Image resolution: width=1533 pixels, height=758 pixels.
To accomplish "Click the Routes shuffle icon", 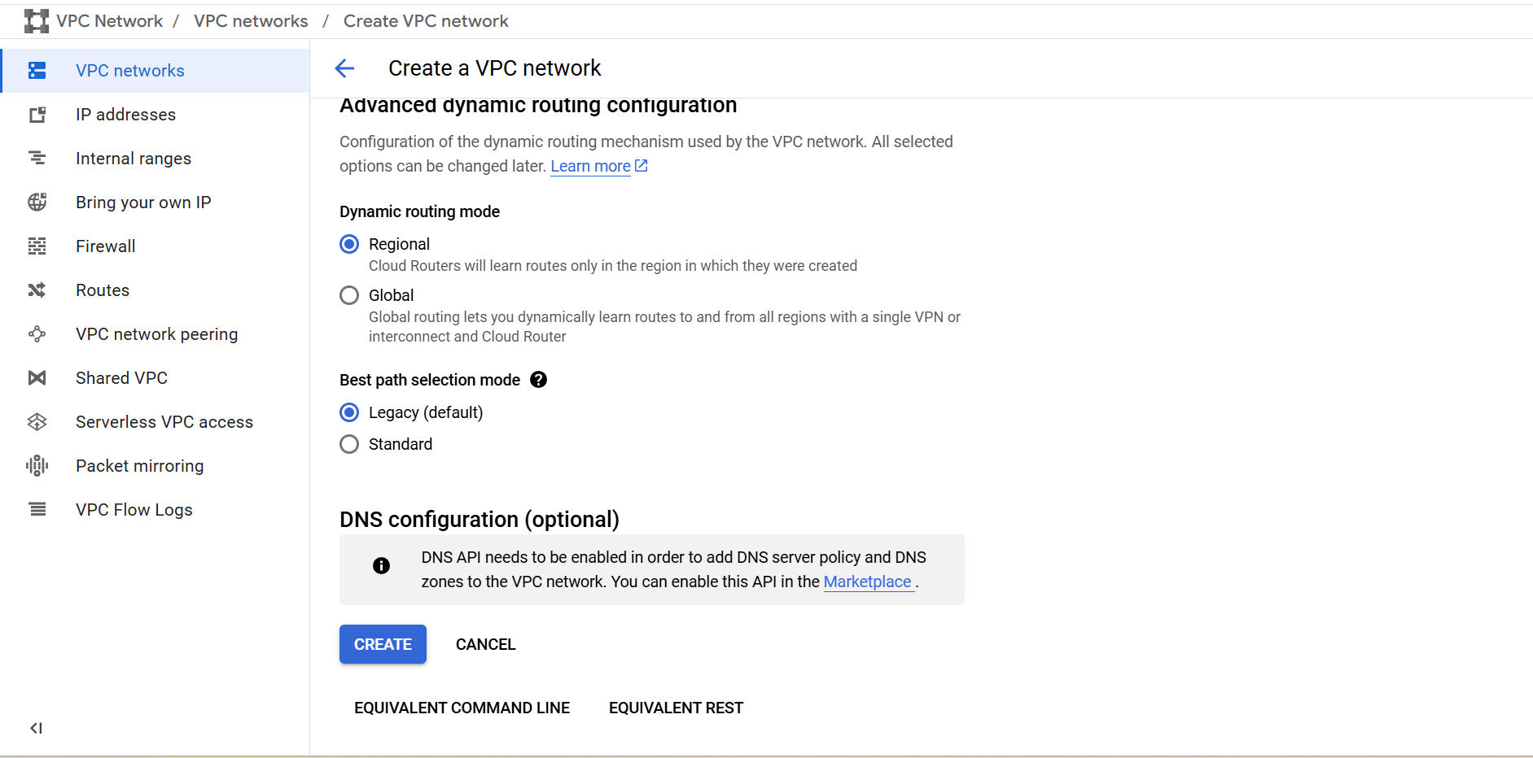I will (37, 290).
